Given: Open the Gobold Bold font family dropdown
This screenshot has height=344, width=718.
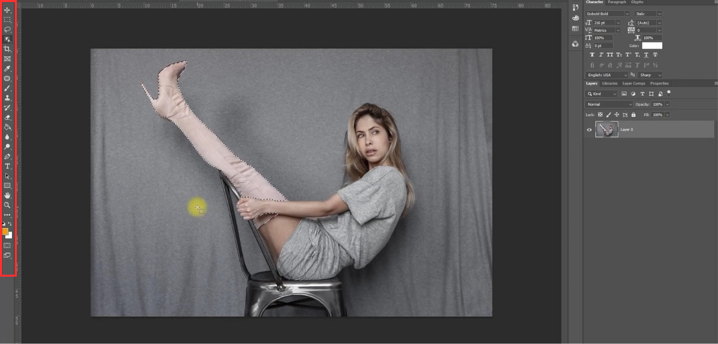Looking at the screenshot, I should (627, 14).
